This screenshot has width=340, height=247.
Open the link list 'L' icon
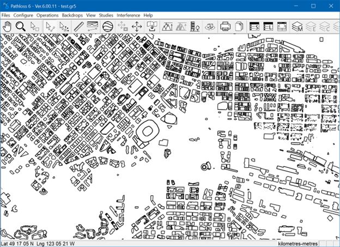click(x=268, y=26)
